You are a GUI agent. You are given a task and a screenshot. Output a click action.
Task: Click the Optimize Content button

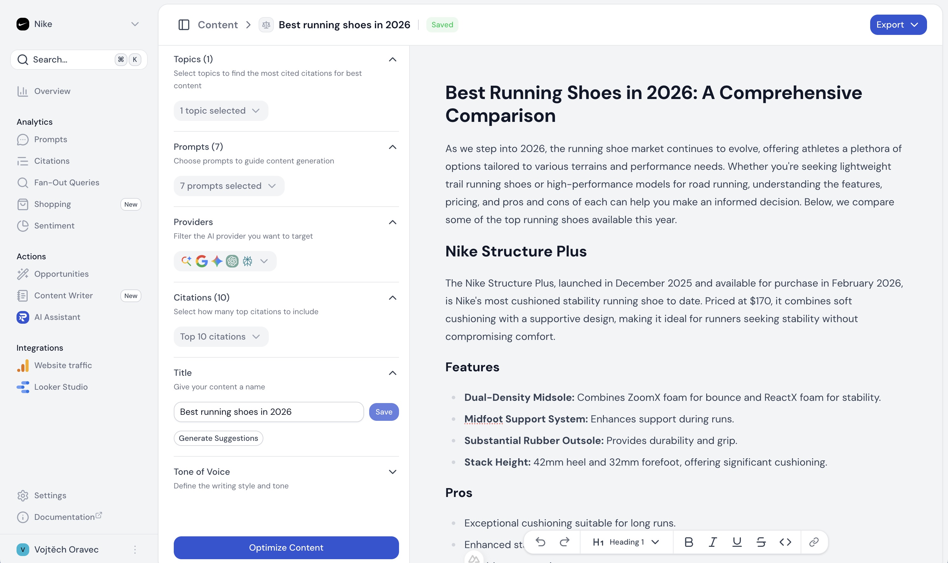(x=286, y=547)
